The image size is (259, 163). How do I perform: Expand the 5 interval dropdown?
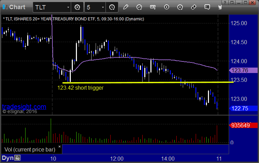pyautogui.click(x=103, y=7)
